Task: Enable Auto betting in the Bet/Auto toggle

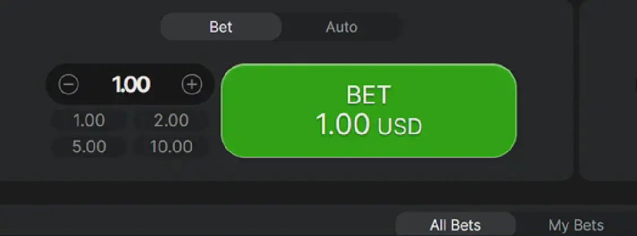Action: [342, 27]
